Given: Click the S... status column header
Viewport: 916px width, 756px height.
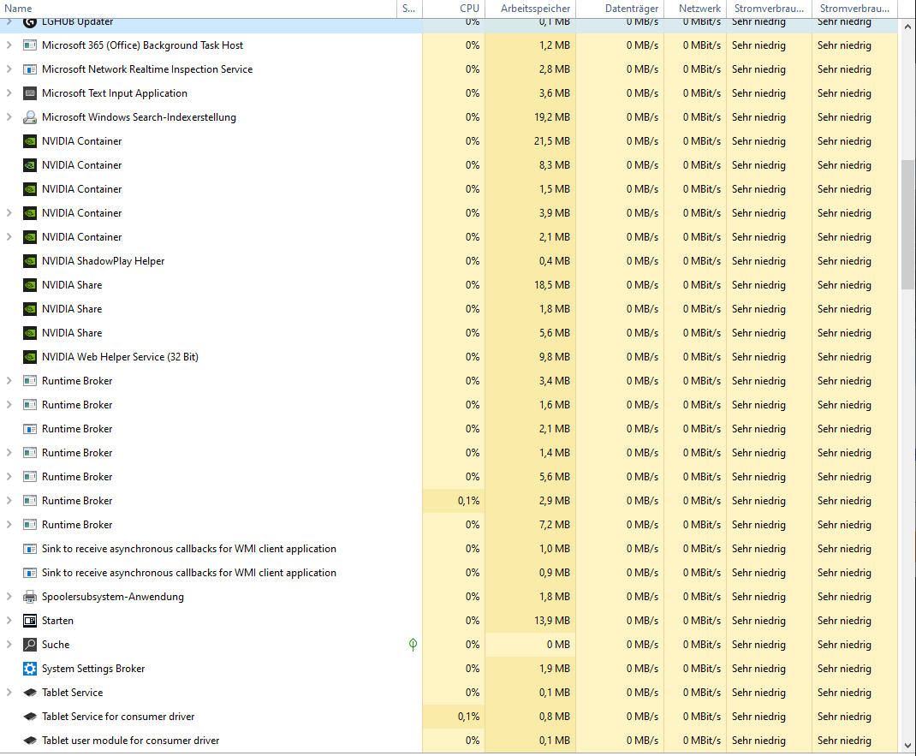Looking at the screenshot, I should (409, 9).
